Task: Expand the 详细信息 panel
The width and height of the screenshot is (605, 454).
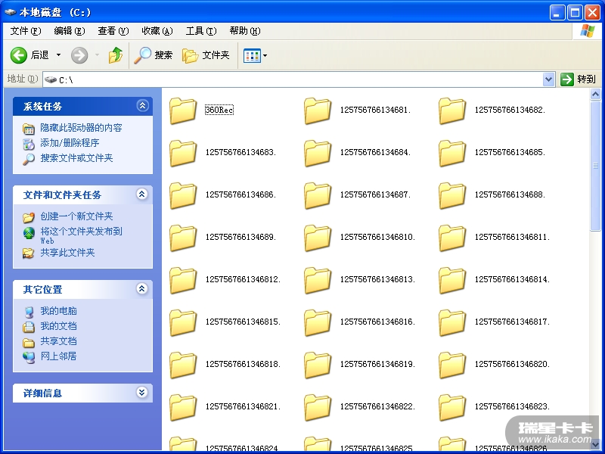Action: [x=142, y=392]
